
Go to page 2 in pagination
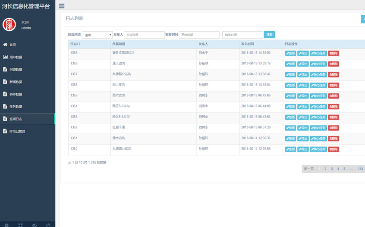click(325, 169)
